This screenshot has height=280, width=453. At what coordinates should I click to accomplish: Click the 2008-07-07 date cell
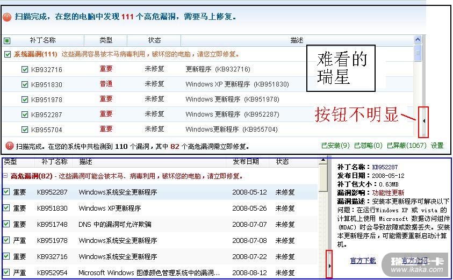point(249,224)
